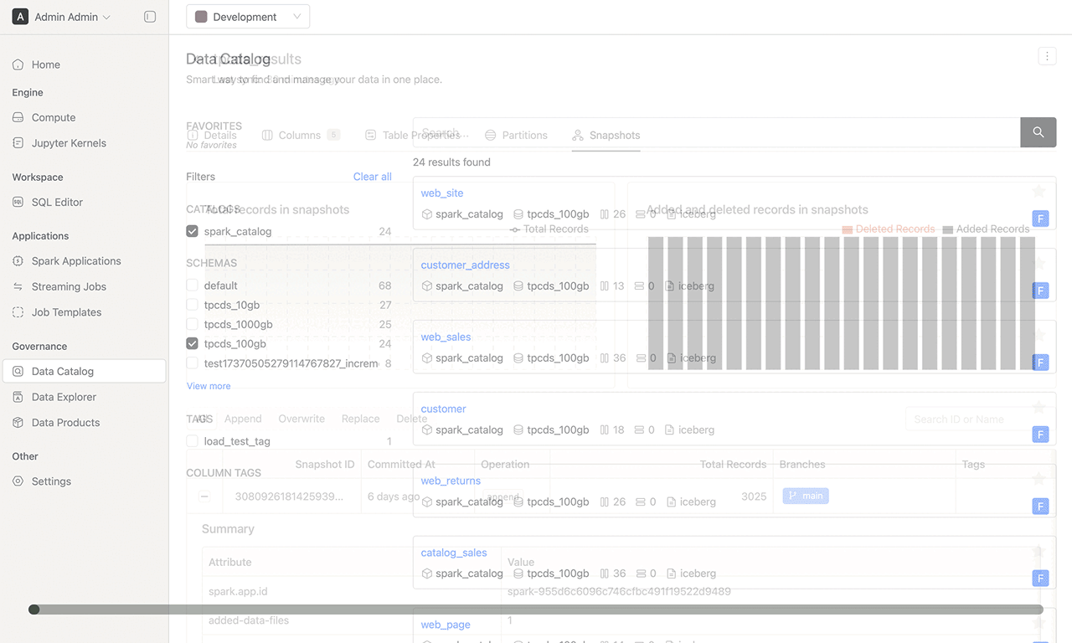Click the Admin Admin avatar
The width and height of the screenshot is (1072, 643).
click(x=20, y=17)
